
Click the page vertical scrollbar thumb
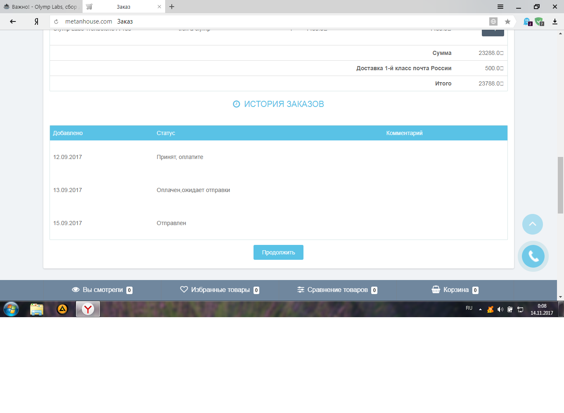coord(560,185)
